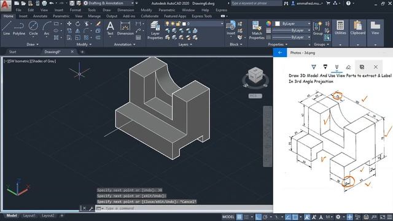This screenshot has height=221, width=393.
Task: Click the color wheel Object Color icon
Action: coord(268,23)
